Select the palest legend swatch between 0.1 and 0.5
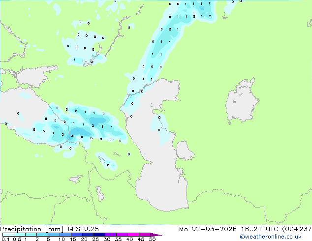 8,235
